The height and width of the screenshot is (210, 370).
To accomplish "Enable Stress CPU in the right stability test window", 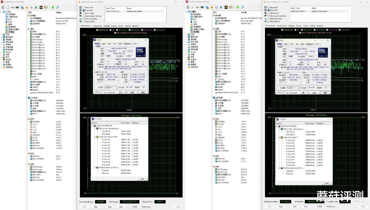I will [269, 8].
